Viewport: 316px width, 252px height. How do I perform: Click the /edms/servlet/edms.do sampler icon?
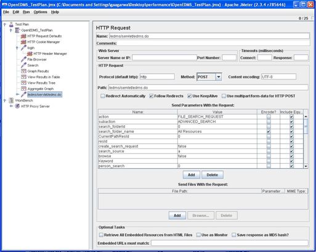[23, 94]
